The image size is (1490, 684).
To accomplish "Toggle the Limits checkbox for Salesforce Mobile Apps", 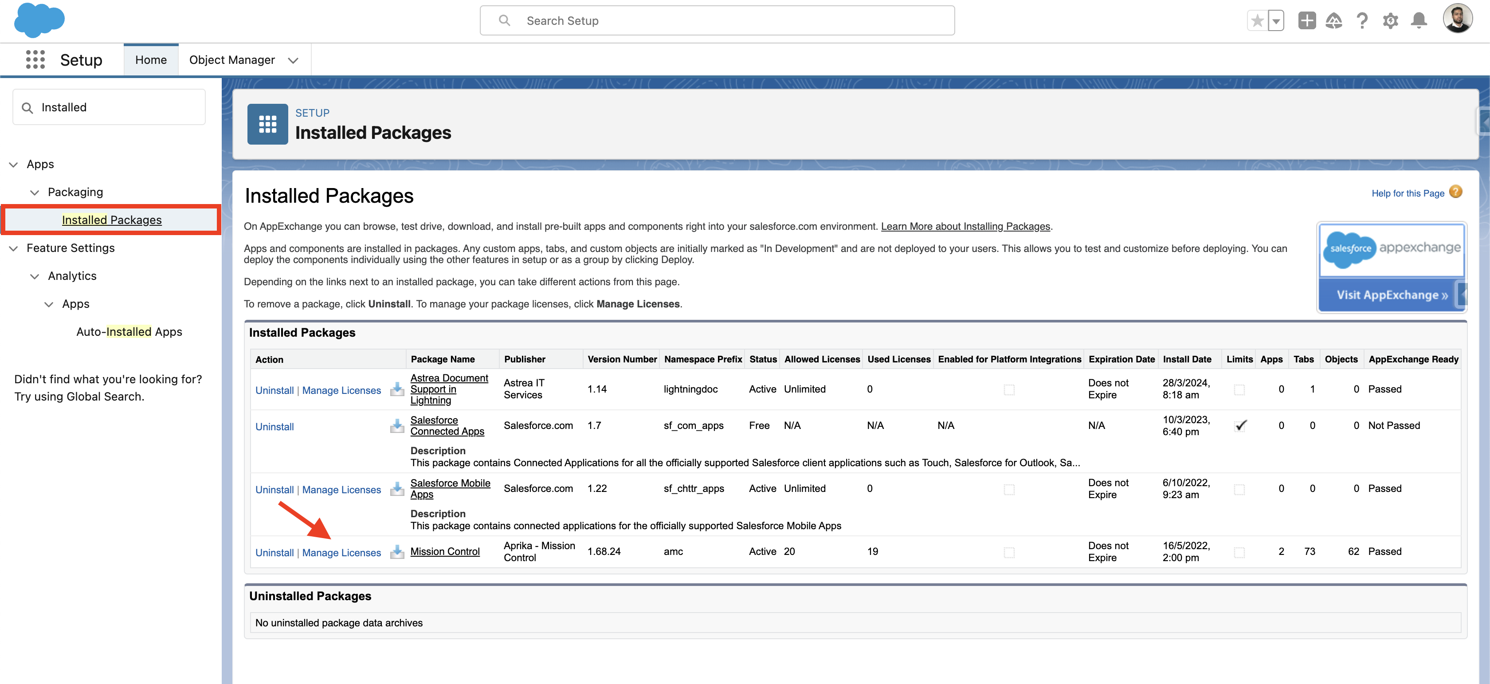I will 1239,489.
